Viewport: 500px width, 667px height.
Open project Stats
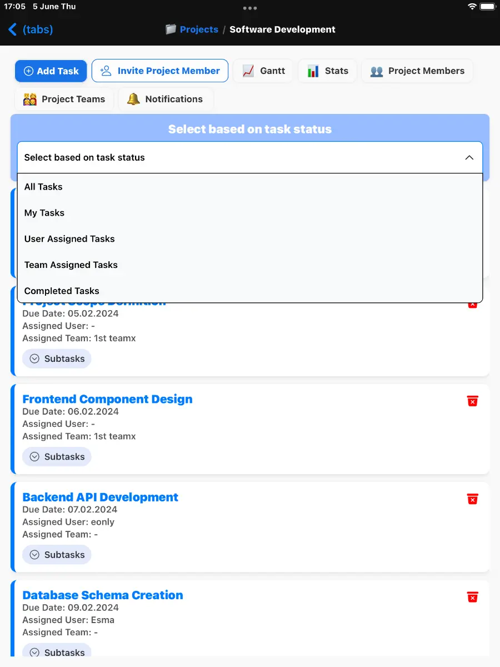(x=328, y=71)
